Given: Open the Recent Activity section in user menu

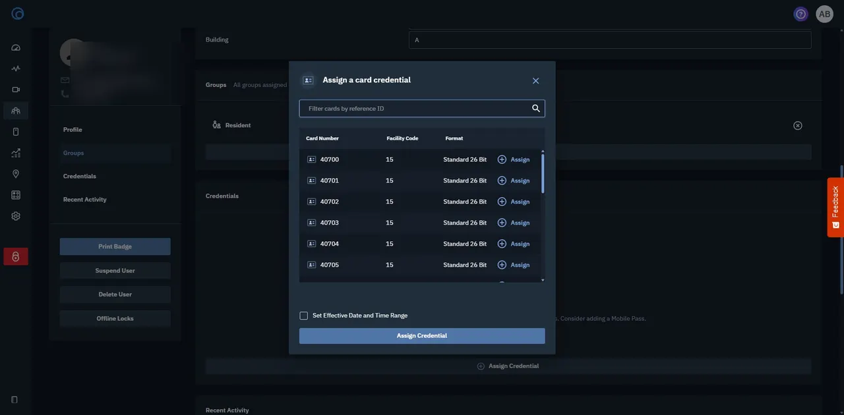Looking at the screenshot, I should pyautogui.click(x=85, y=200).
